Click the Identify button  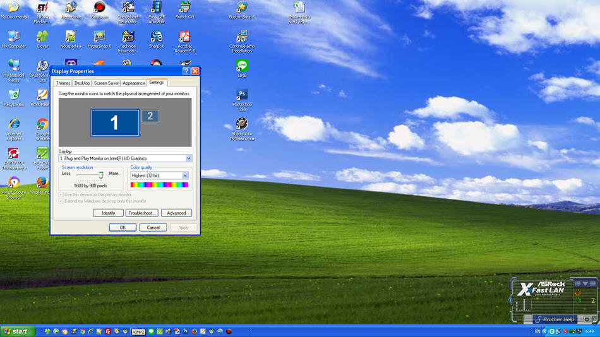coord(108,213)
